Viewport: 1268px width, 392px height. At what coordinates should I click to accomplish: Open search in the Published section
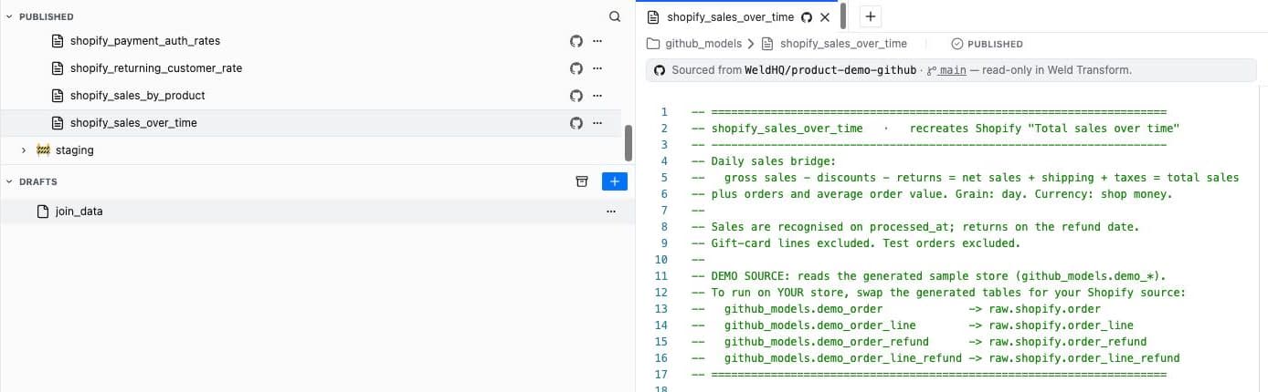tap(615, 16)
